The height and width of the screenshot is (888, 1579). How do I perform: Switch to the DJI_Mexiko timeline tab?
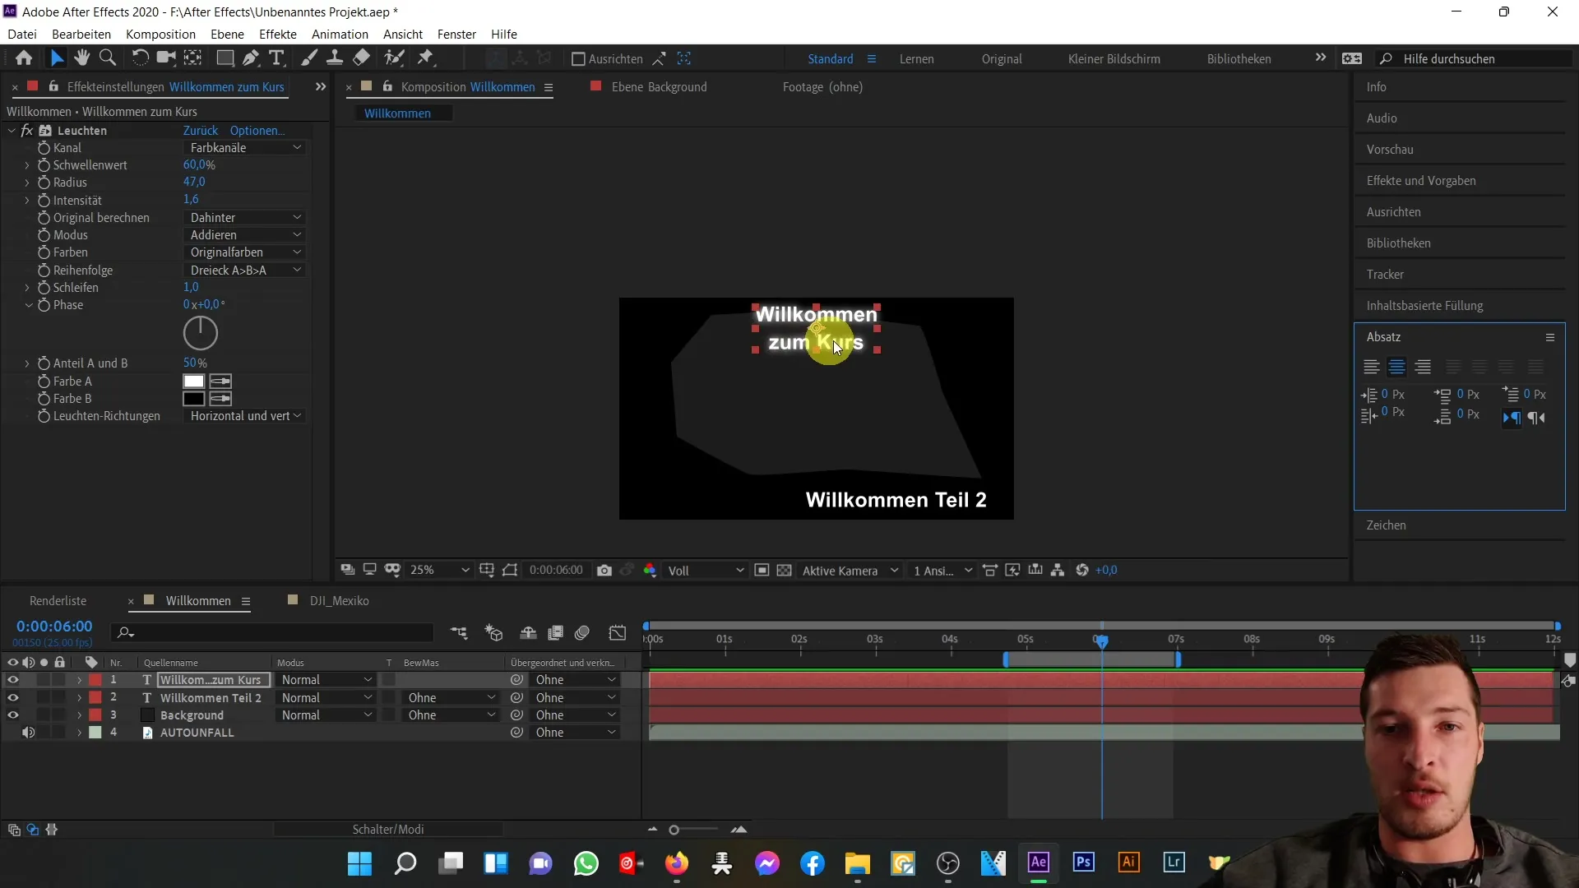339,601
